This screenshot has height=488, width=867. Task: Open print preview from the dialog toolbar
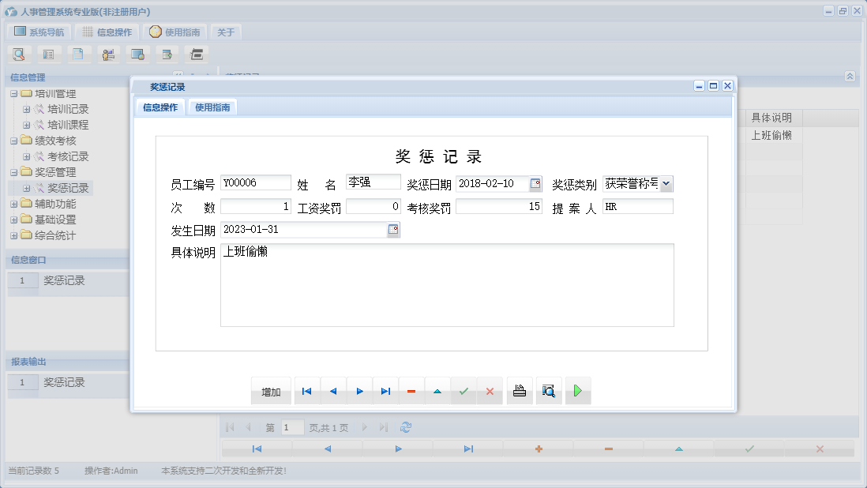(x=548, y=390)
